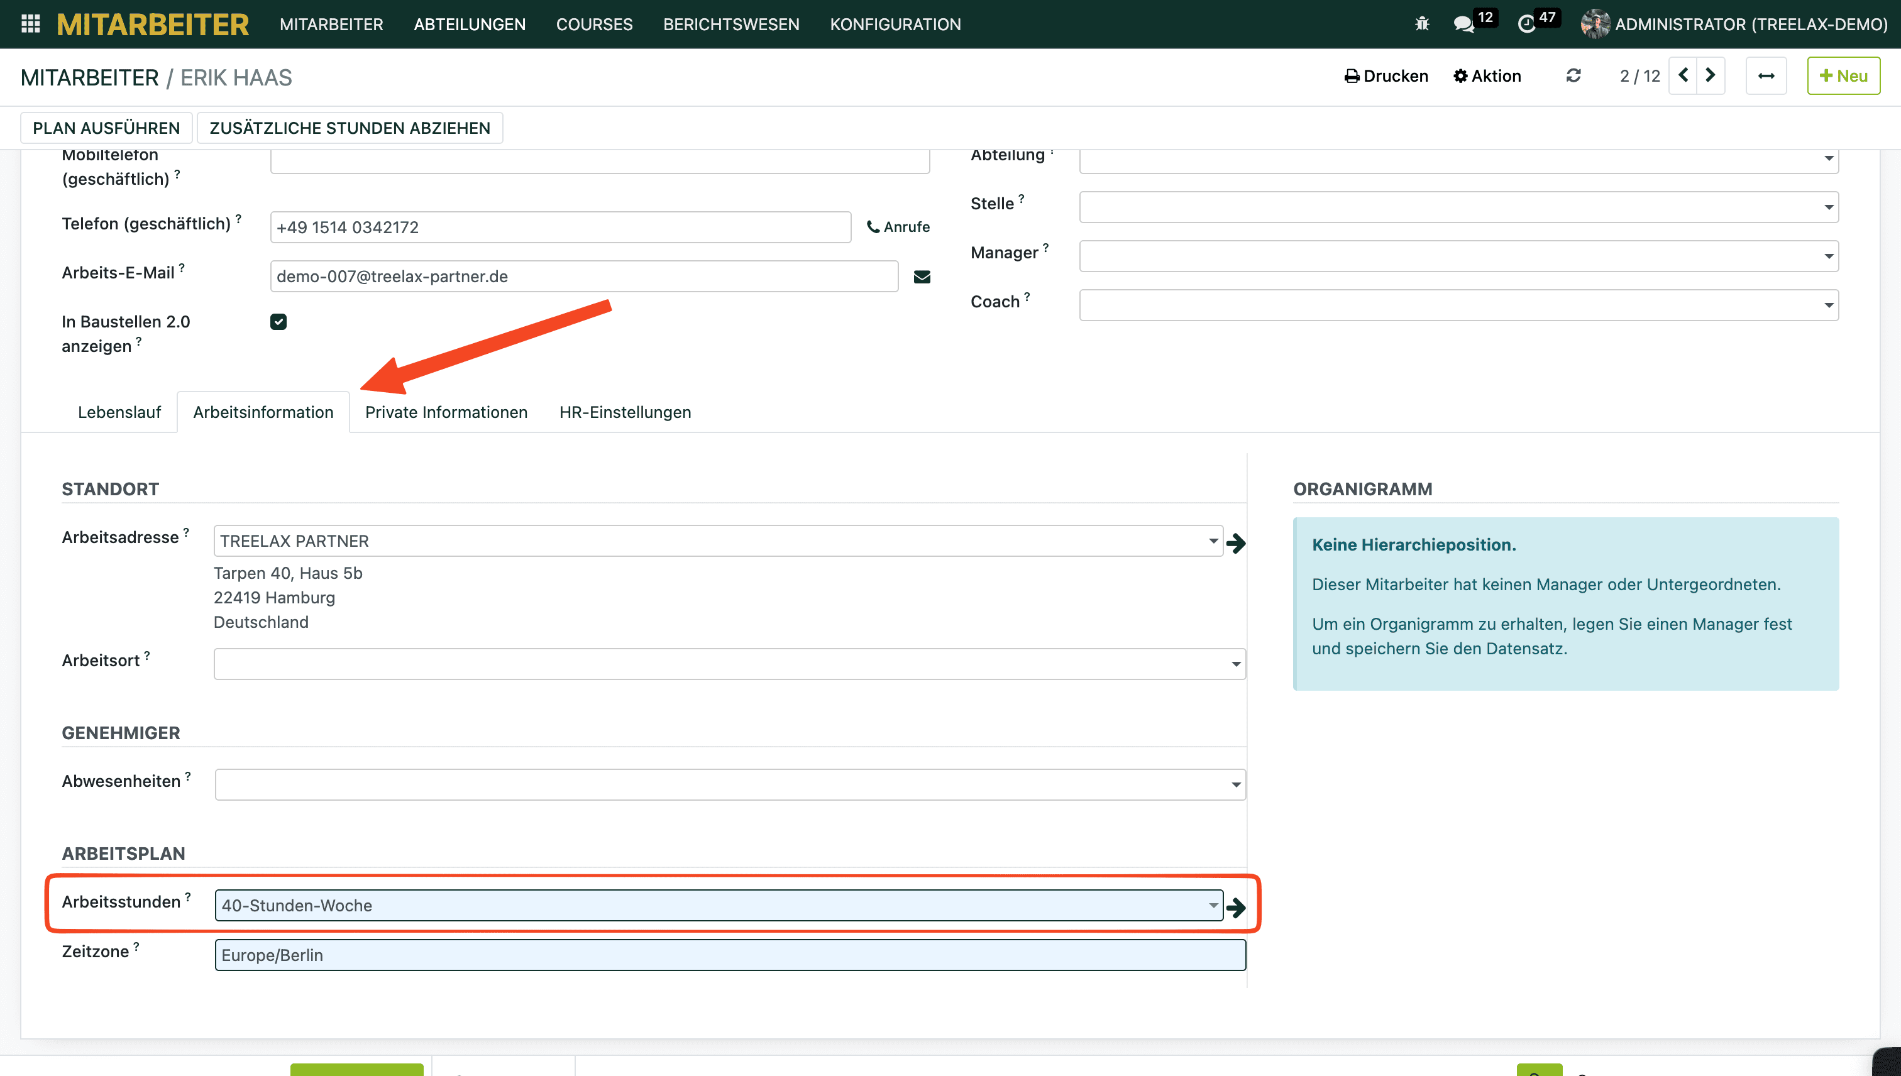
Task: Click the debug bug icon
Action: (x=1421, y=24)
